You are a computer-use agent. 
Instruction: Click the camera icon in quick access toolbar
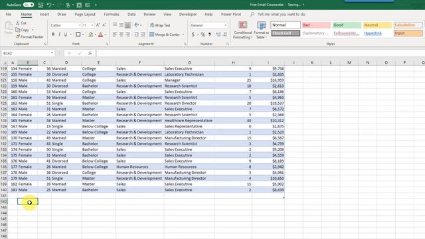click(x=88, y=5)
